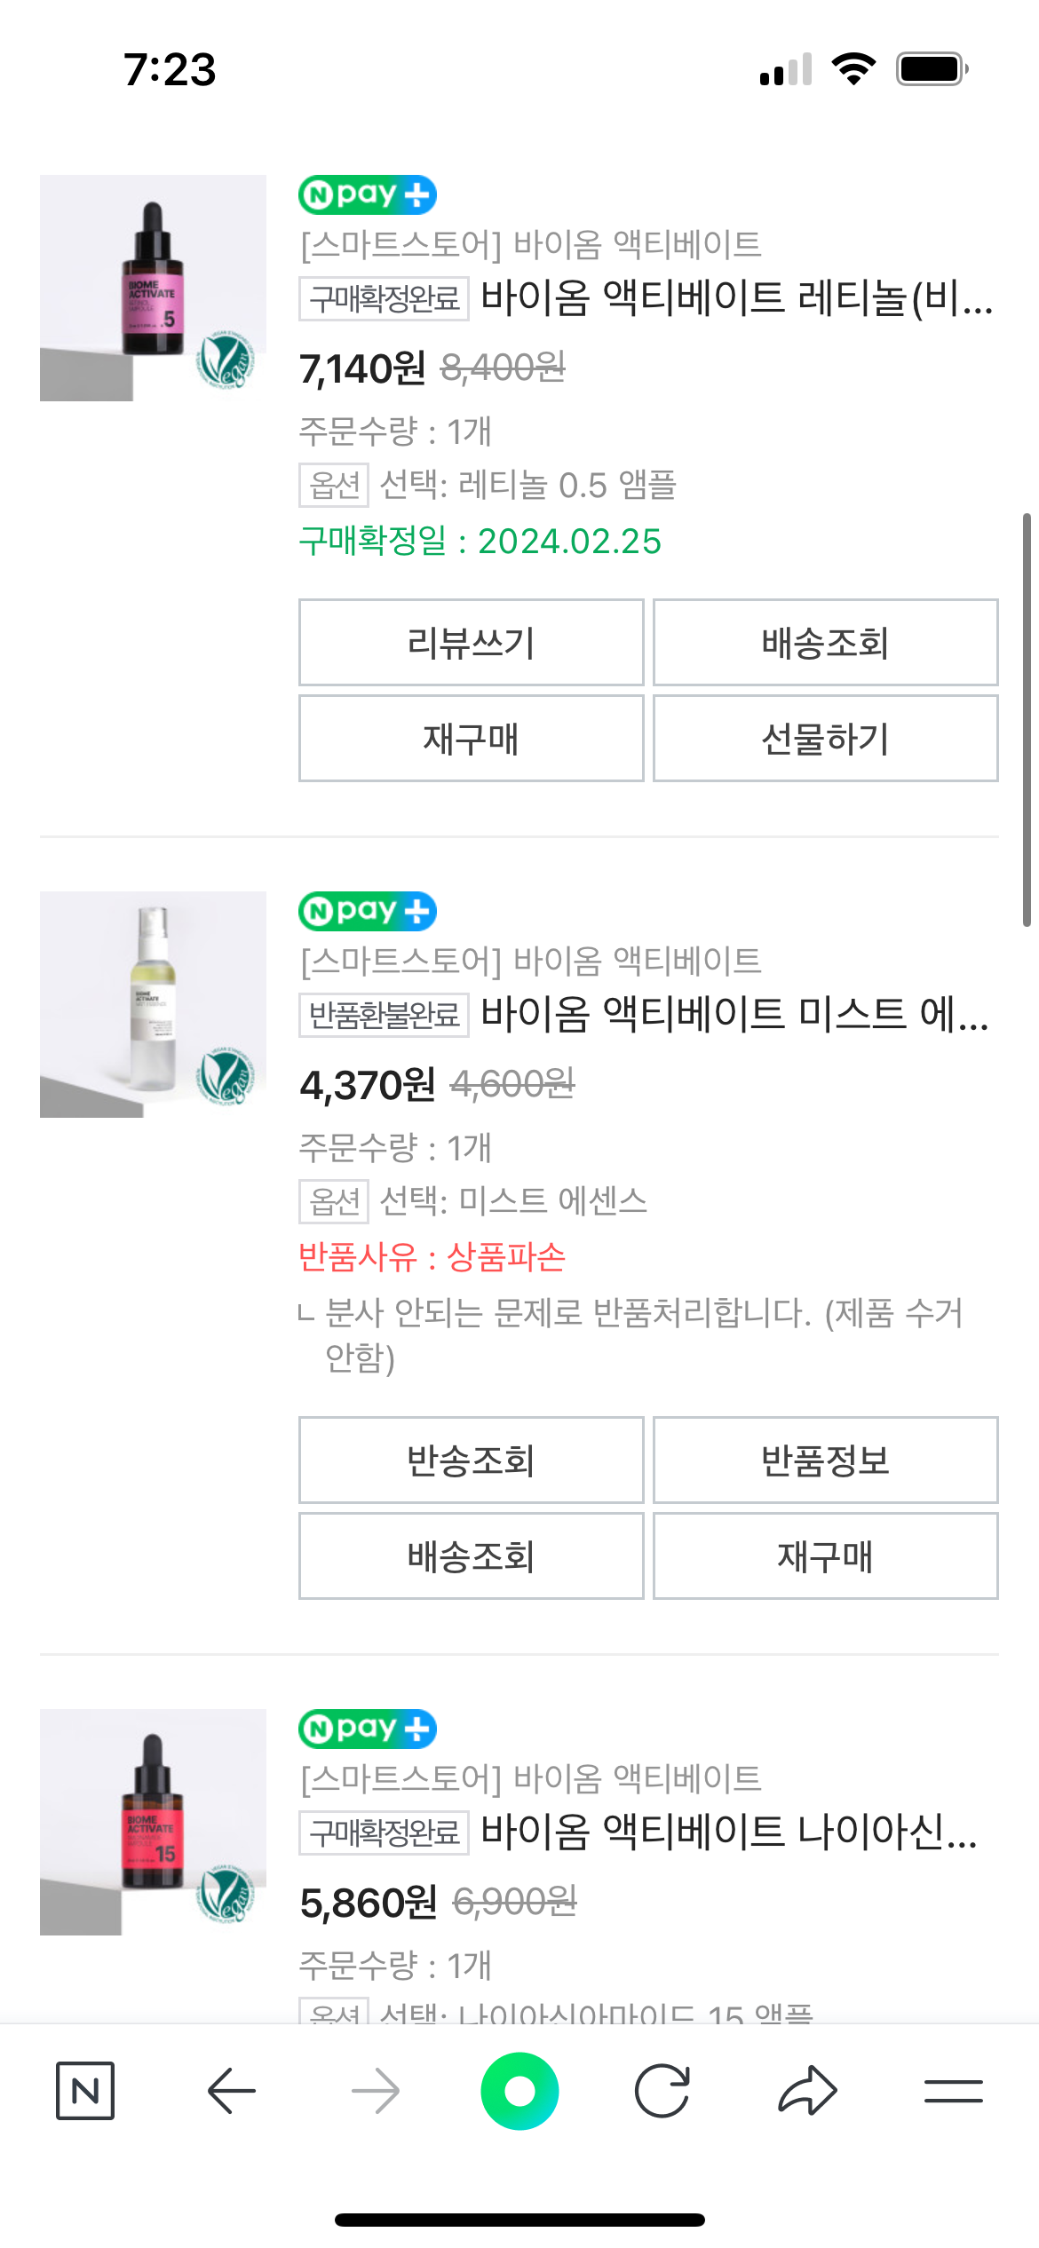Screen dimensions: 1039x2248
Task: Open the niacinamide product title link
Action: [x=728, y=1831]
